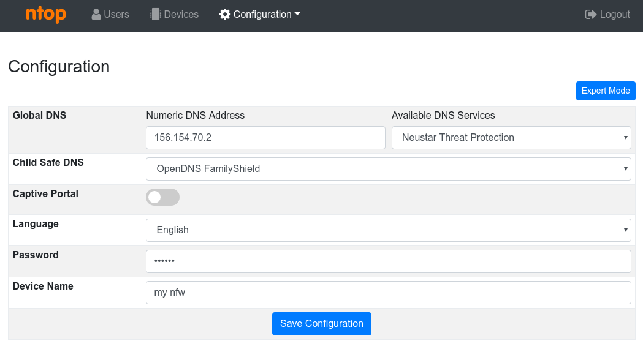Click the Captive Portal label

coord(45,194)
